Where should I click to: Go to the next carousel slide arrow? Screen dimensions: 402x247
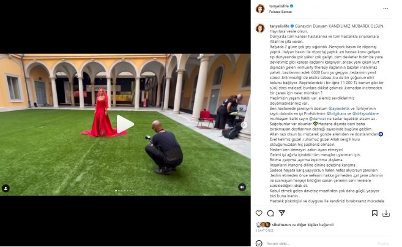244,125
